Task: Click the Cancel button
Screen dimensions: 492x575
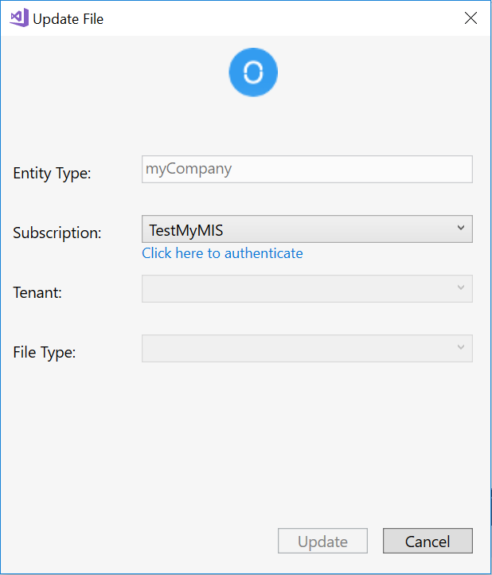Action: [428, 541]
